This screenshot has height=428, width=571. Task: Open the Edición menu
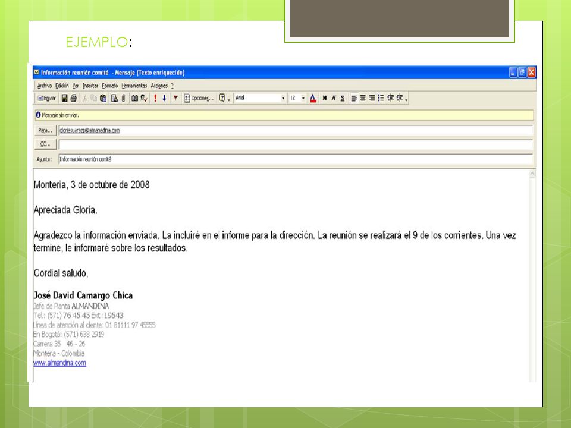point(62,86)
